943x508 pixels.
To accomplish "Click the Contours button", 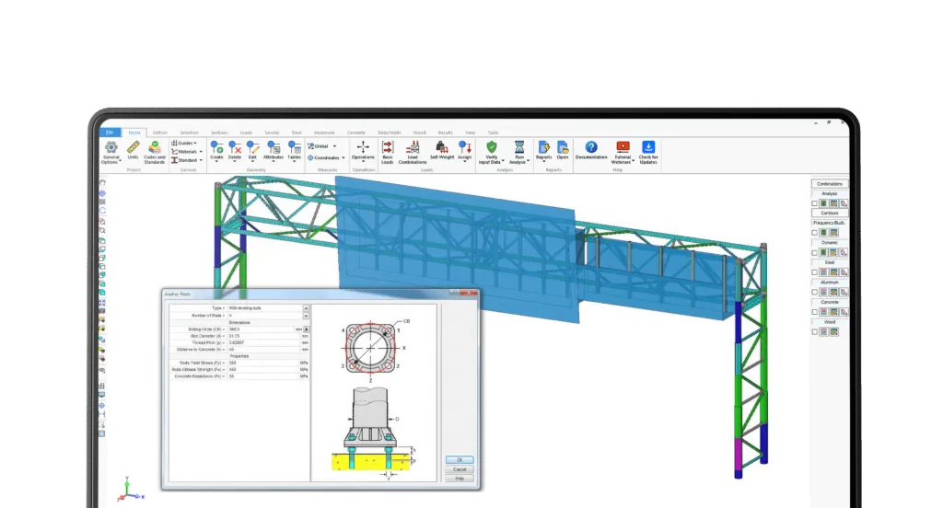I will coord(830,213).
